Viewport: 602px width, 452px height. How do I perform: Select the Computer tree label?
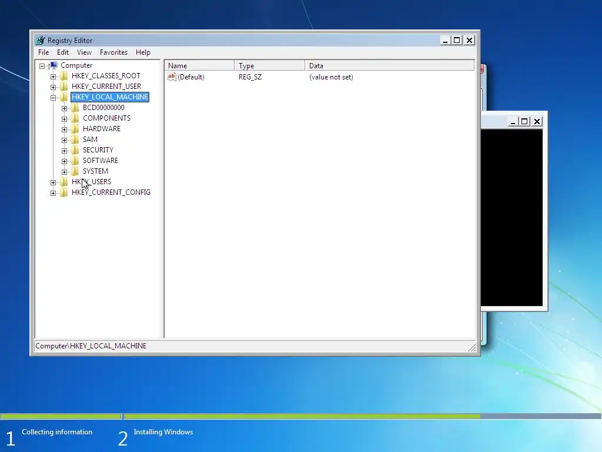pyautogui.click(x=76, y=65)
